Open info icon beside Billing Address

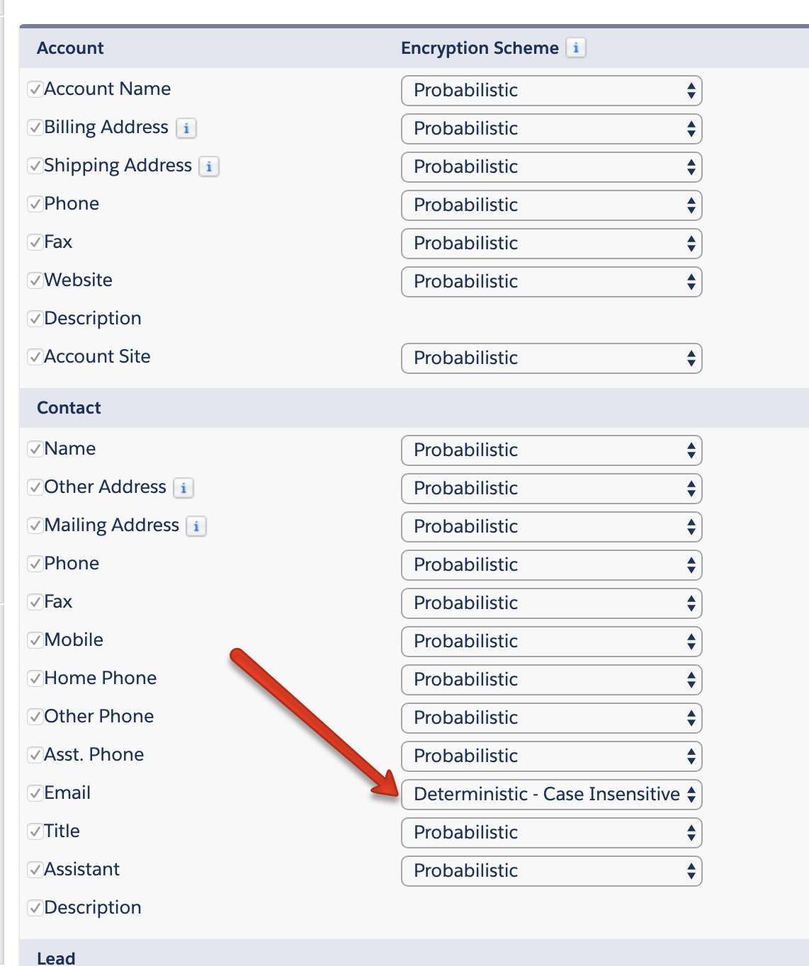point(186,128)
